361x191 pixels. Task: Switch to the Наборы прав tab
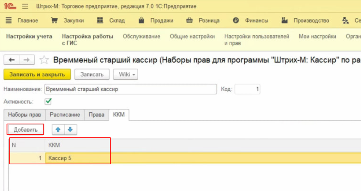click(25, 115)
